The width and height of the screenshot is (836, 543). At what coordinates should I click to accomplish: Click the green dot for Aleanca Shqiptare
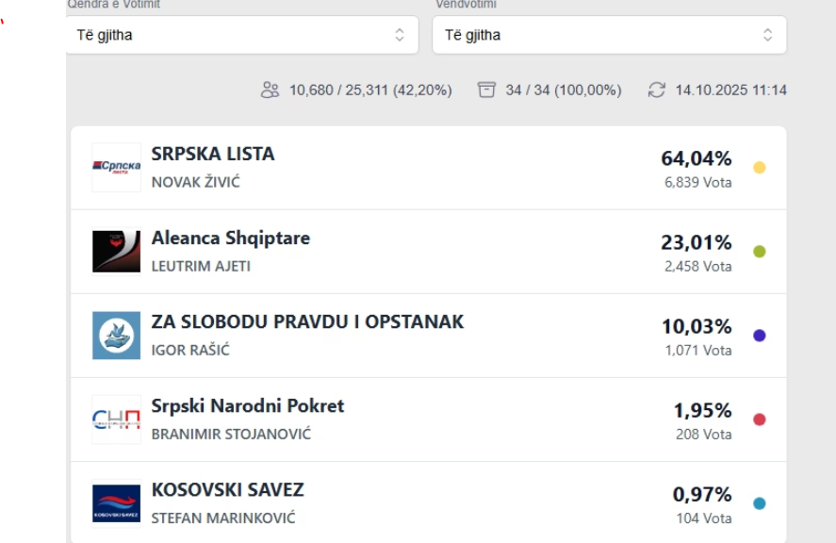pos(760,252)
